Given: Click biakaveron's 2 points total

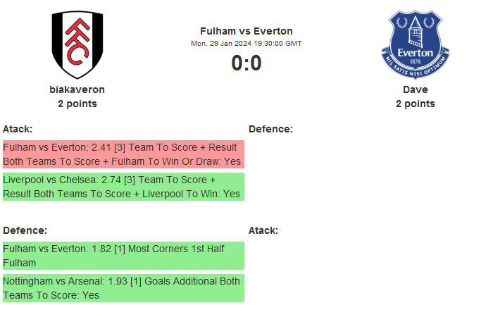Looking at the screenshot, I should (x=77, y=104).
